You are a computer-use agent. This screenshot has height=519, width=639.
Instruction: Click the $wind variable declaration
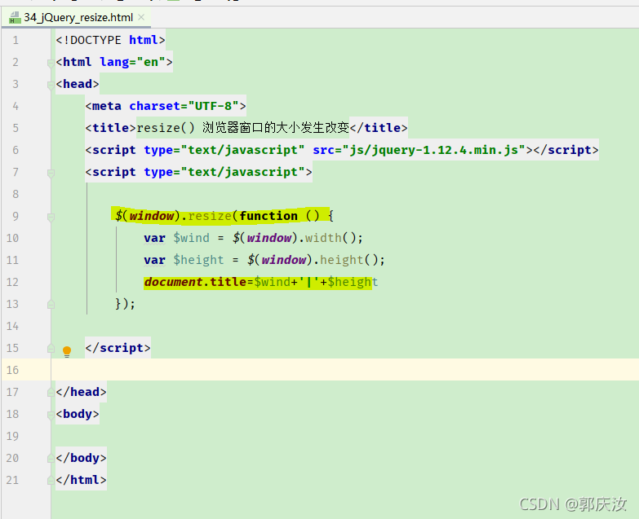(191, 238)
